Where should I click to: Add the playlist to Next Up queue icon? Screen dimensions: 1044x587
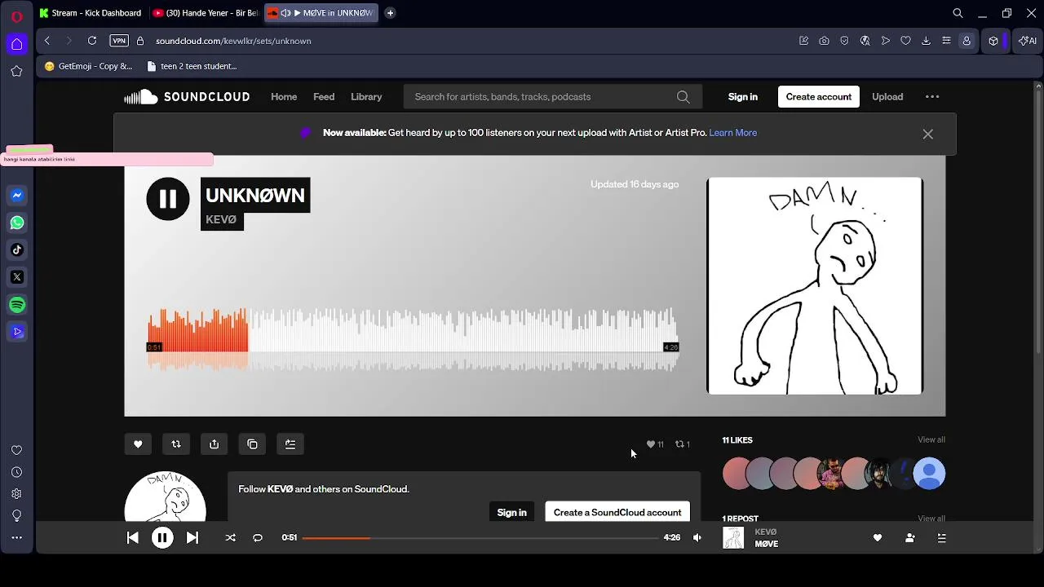[x=290, y=444]
